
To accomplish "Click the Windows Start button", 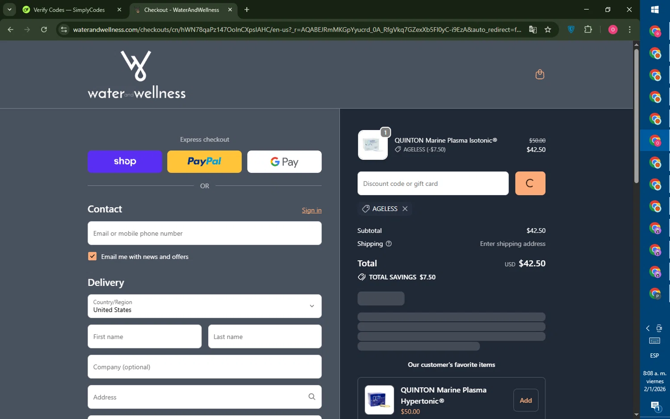I will pyautogui.click(x=655, y=9).
